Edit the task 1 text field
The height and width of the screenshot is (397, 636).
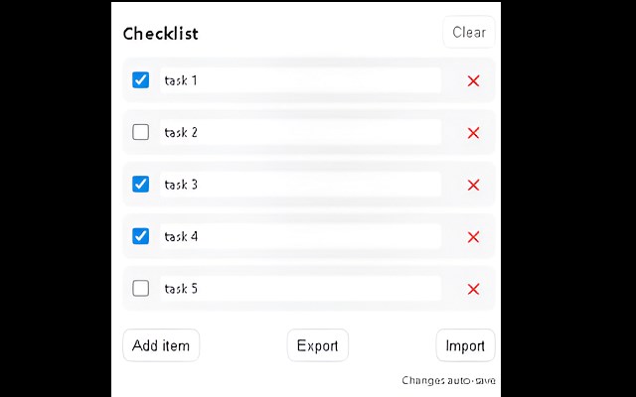pos(300,80)
